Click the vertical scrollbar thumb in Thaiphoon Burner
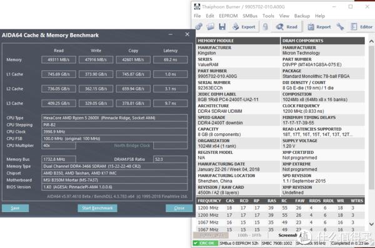Screen dimensions: 375x248 [x=371, y=118]
